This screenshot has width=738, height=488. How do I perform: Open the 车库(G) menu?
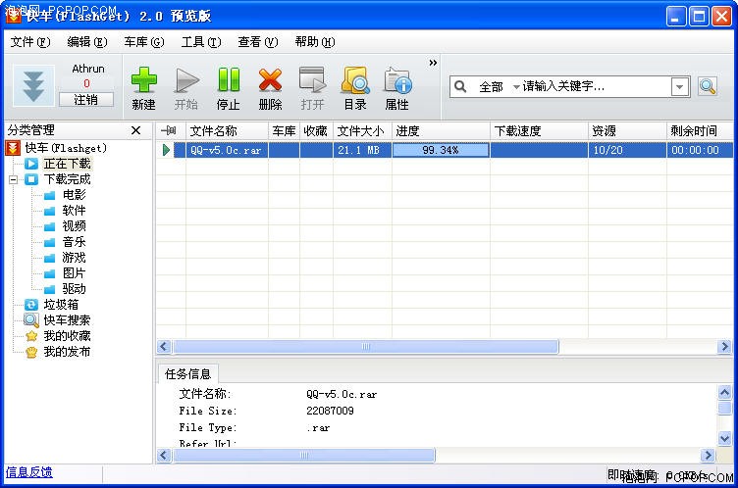point(144,42)
